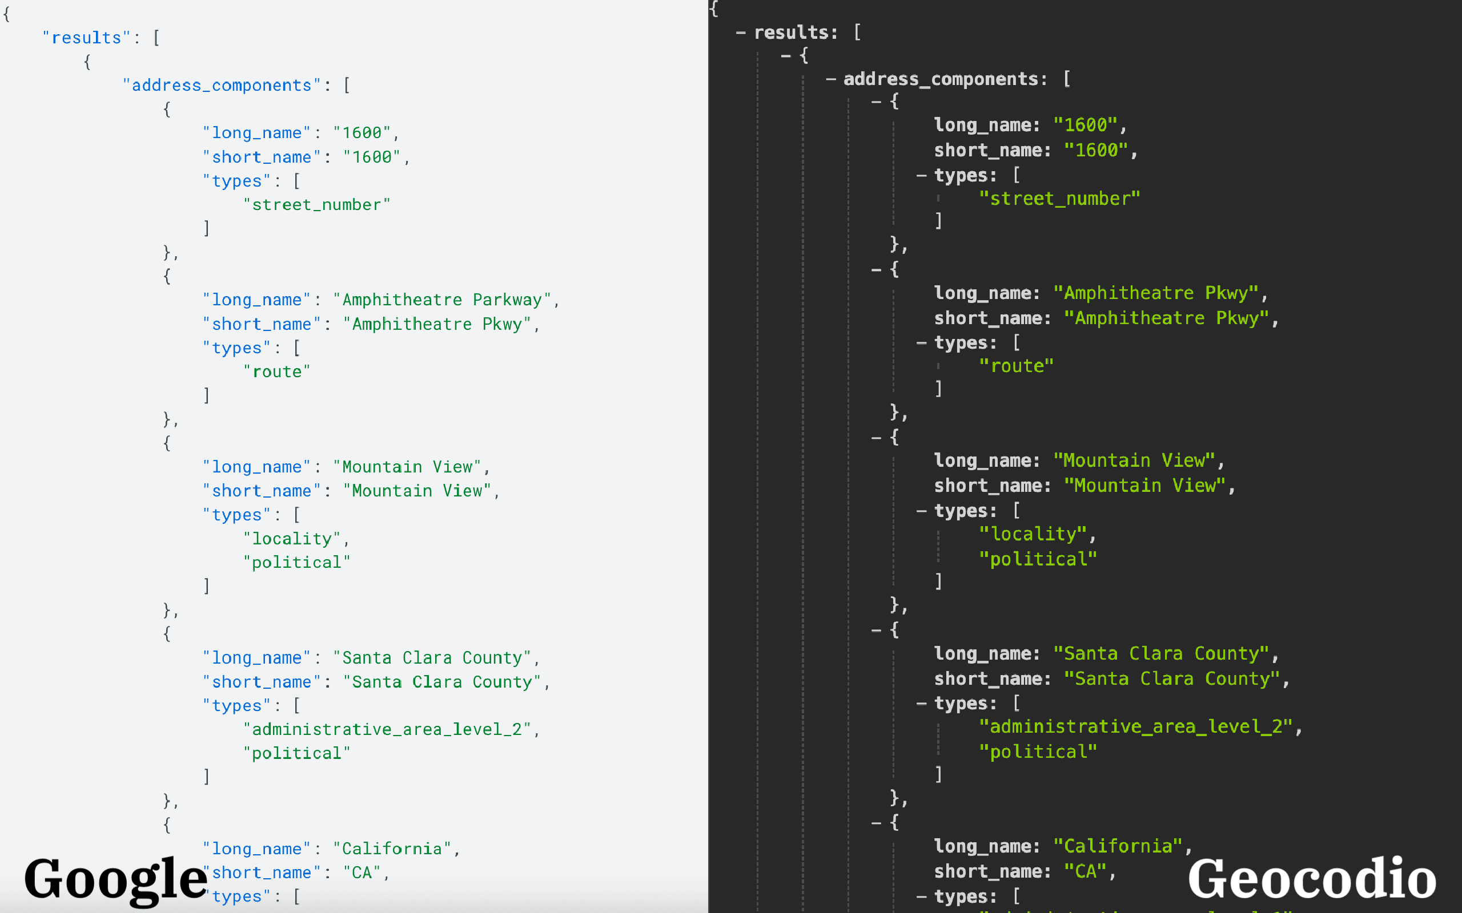The height and width of the screenshot is (913, 1462).
Task: Click the Geocodio logo text
Action: (x=1312, y=879)
